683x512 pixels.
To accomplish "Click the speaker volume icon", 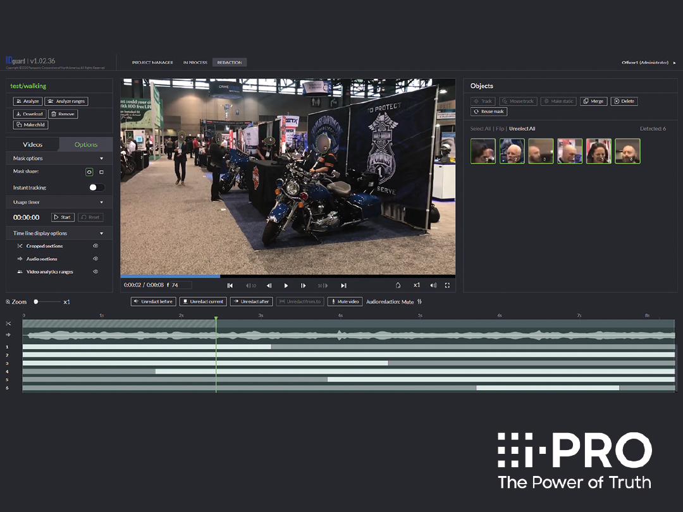I will pos(433,285).
